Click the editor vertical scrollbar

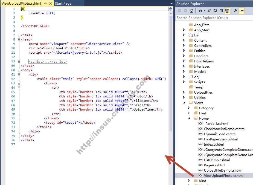(171, 74)
